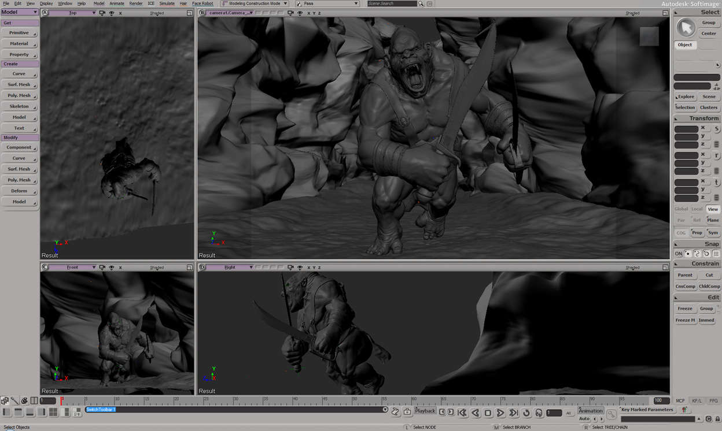722x431 pixels.
Task: Toggle Global transform mode
Action: pos(681,209)
